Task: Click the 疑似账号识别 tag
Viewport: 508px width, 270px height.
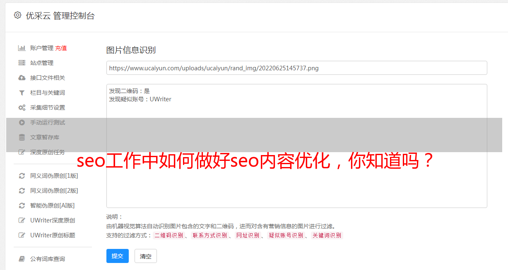Action: (x=286, y=235)
